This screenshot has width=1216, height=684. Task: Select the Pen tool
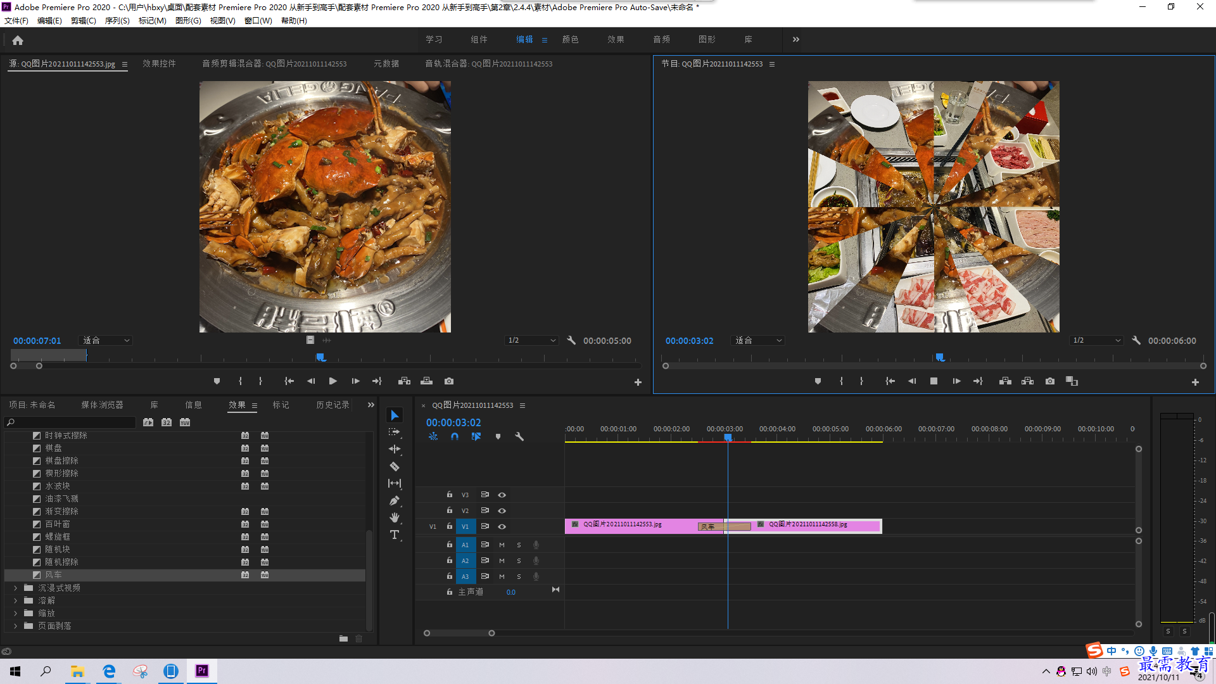pyautogui.click(x=395, y=500)
